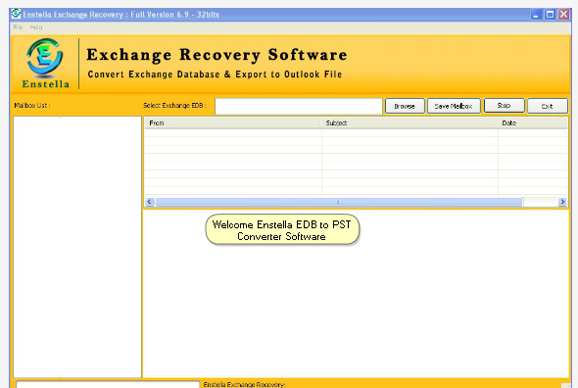578x388 pixels.
Task: Close the Enstella Exchange Recovery window
Action: pyautogui.click(x=564, y=15)
